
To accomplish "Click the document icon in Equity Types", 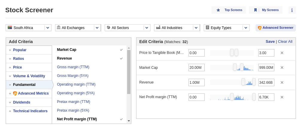I will pyautogui.click(x=207, y=28).
